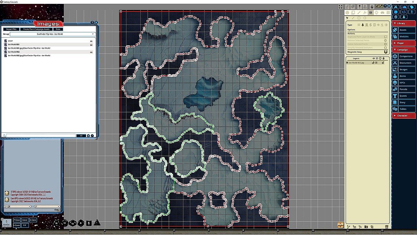Select the arrow pointer tool in the image toolbar
The height and width of the screenshot is (235, 417).
pyautogui.click(x=347, y=18)
